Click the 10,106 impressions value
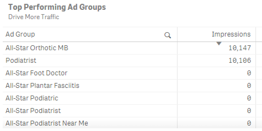This screenshot has height=131, width=262. (240, 61)
